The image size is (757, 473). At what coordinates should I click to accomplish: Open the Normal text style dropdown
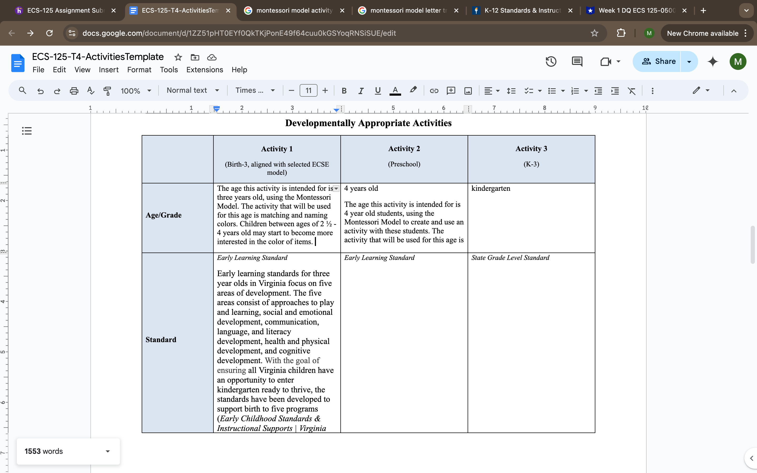click(x=193, y=90)
